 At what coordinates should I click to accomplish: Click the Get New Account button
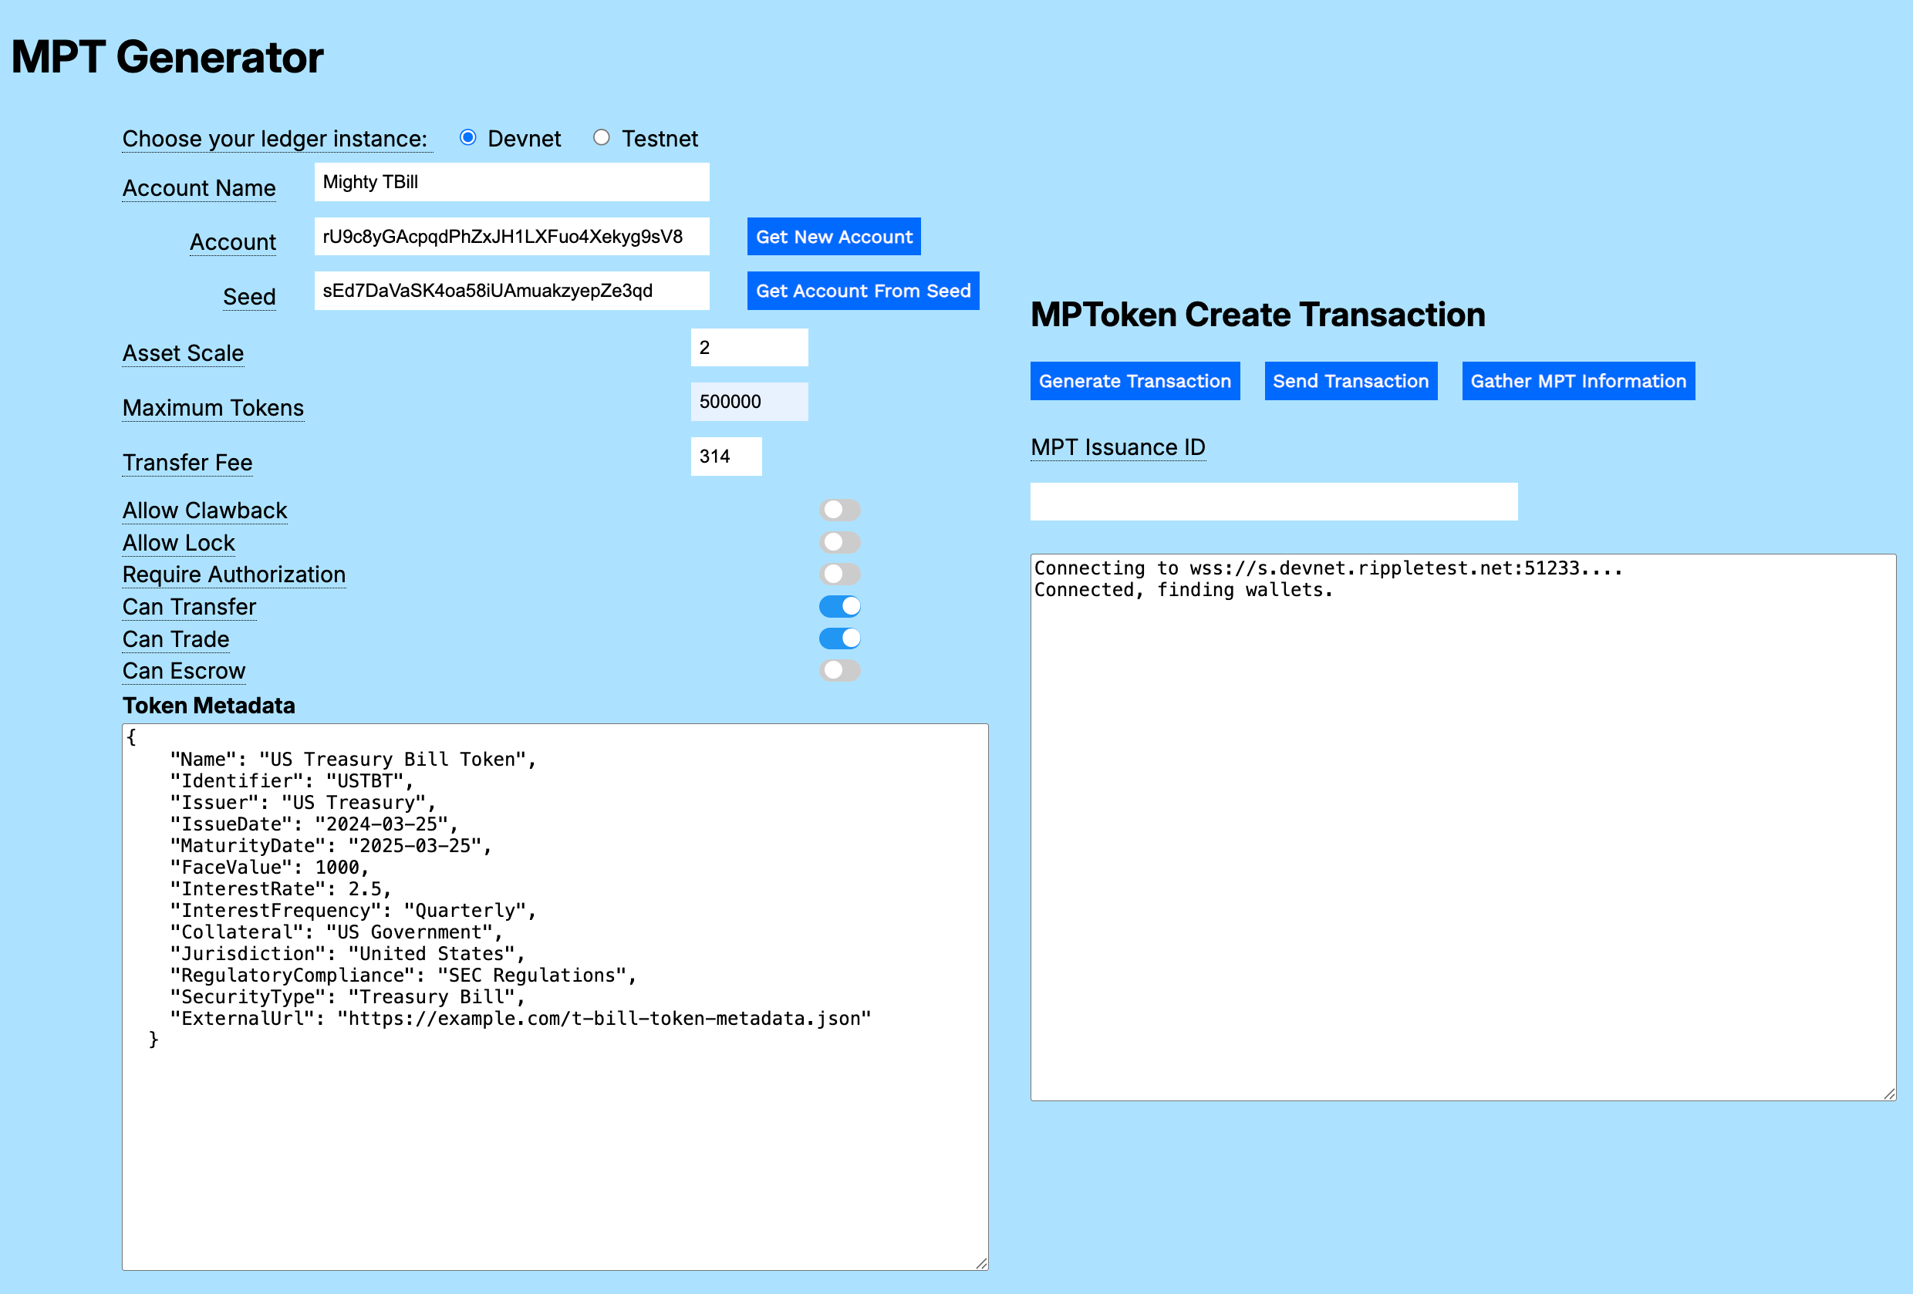point(833,236)
